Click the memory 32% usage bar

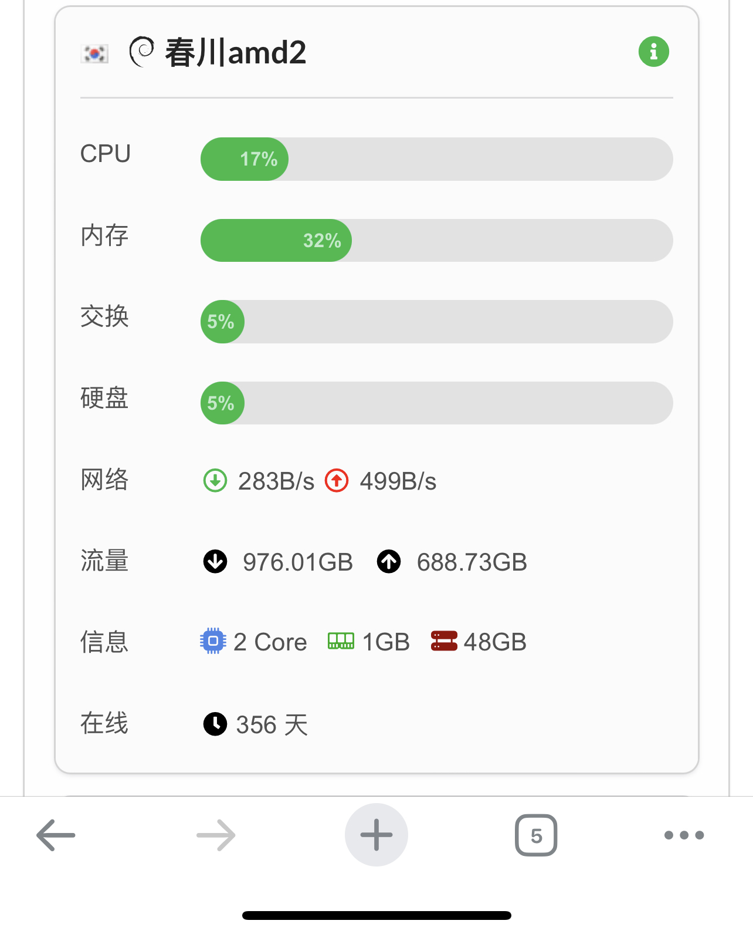(436, 241)
